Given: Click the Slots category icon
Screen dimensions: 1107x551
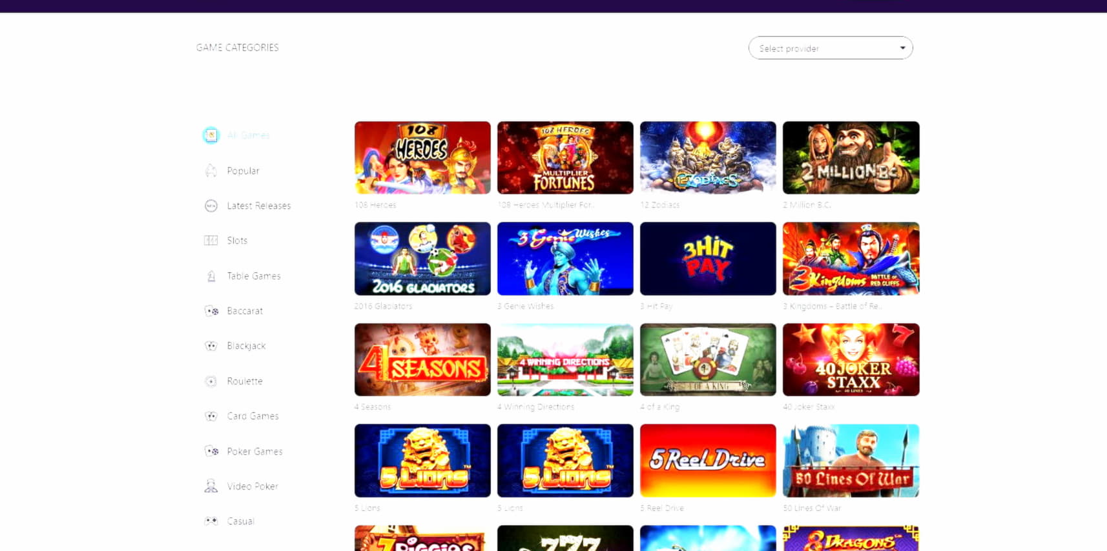Looking at the screenshot, I should point(211,241).
